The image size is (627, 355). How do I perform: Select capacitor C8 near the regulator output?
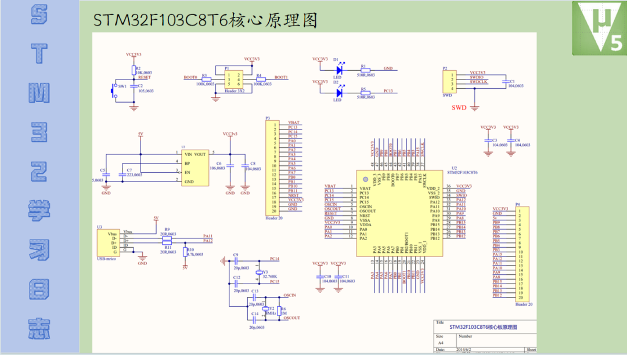pyautogui.click(x=245, y=166)
